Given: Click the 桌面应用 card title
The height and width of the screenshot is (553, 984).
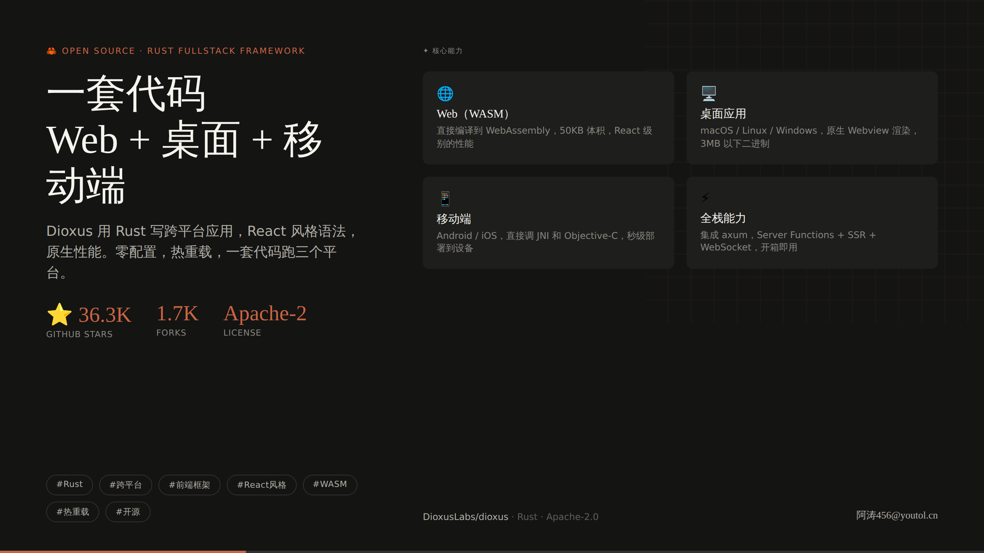Looking at the screenshot, I should [x=723, y=114].
